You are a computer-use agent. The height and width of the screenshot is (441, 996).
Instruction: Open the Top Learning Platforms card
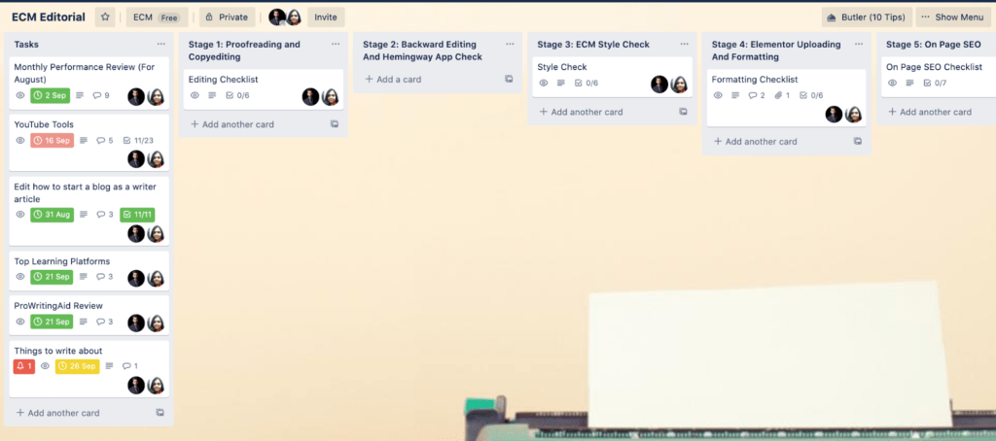61,261
